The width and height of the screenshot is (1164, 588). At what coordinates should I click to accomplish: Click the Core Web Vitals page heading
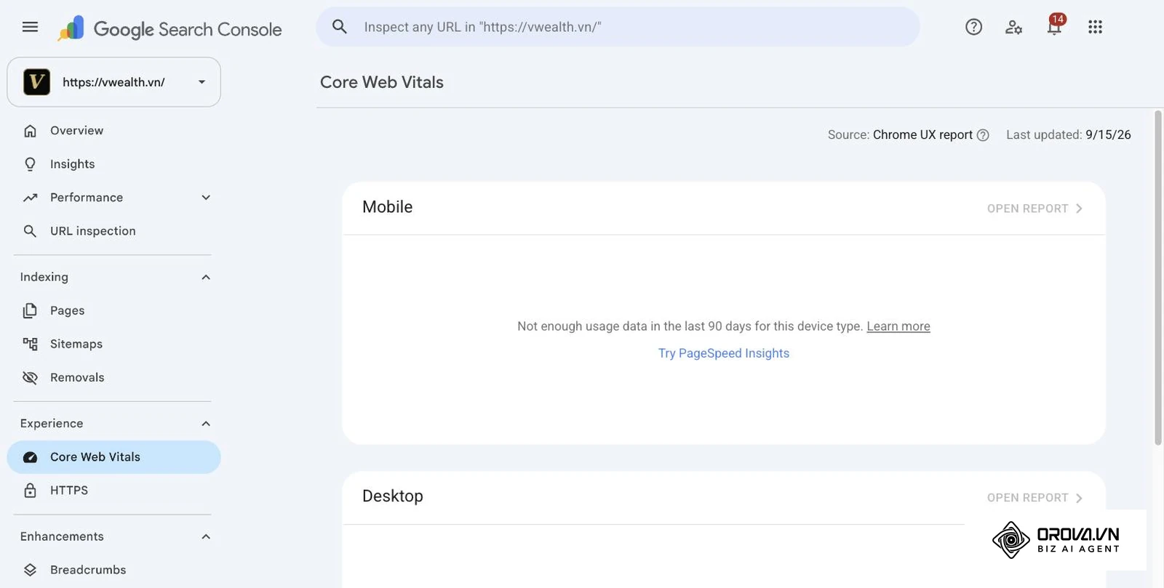tap(382, 82)
